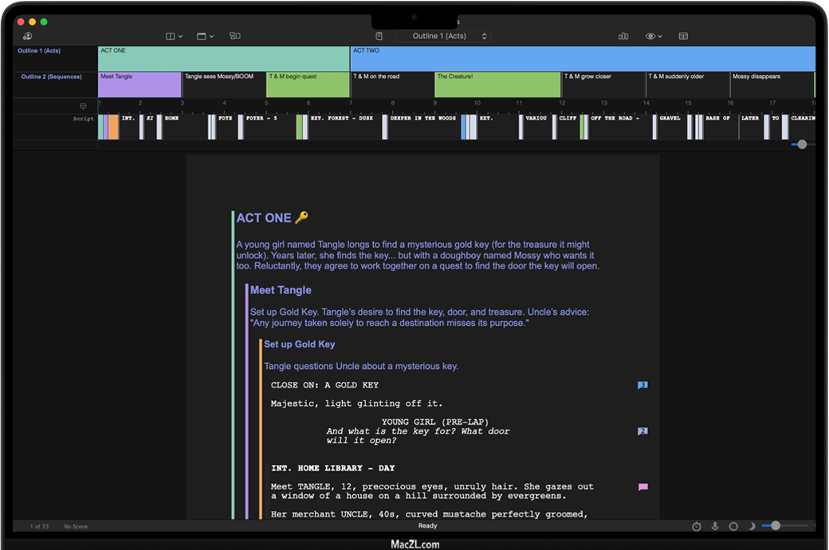
Task: Expand the split view layout dropdown
Action: point(174,36)
